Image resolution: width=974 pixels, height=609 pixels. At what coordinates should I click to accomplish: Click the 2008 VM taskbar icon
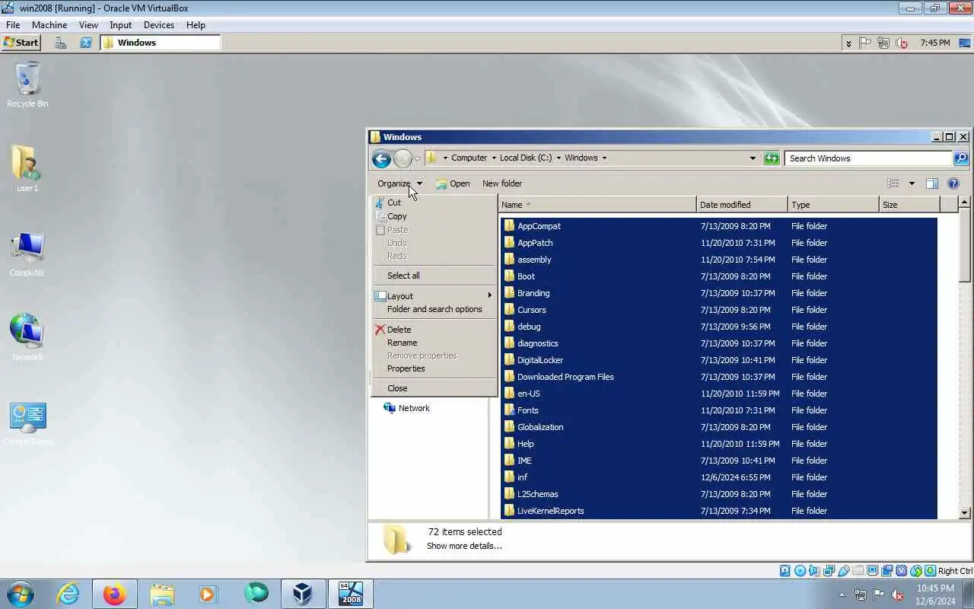pyautogui.click(x=350, y=594)
